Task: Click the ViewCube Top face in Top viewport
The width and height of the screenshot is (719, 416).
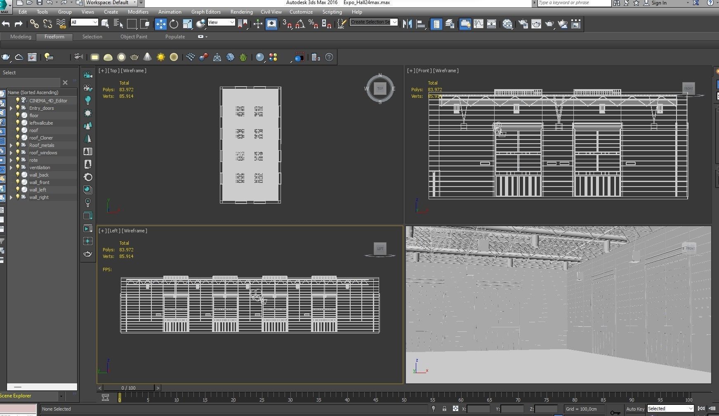Action: click(380, 88)
